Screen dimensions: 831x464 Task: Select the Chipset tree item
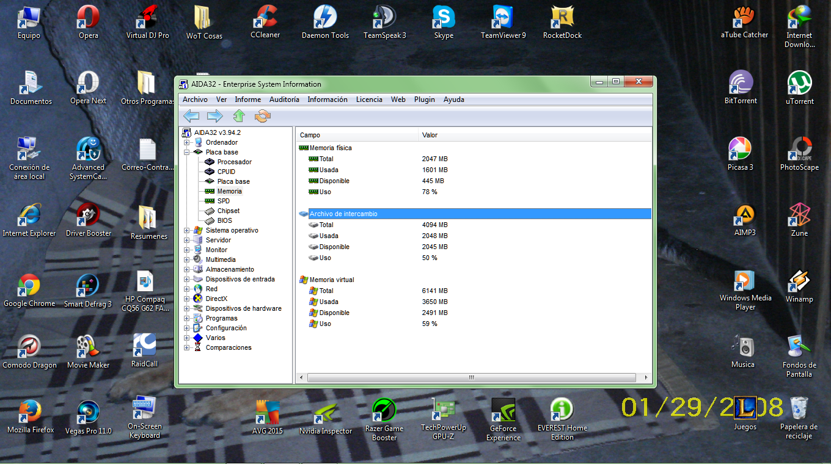229,211
